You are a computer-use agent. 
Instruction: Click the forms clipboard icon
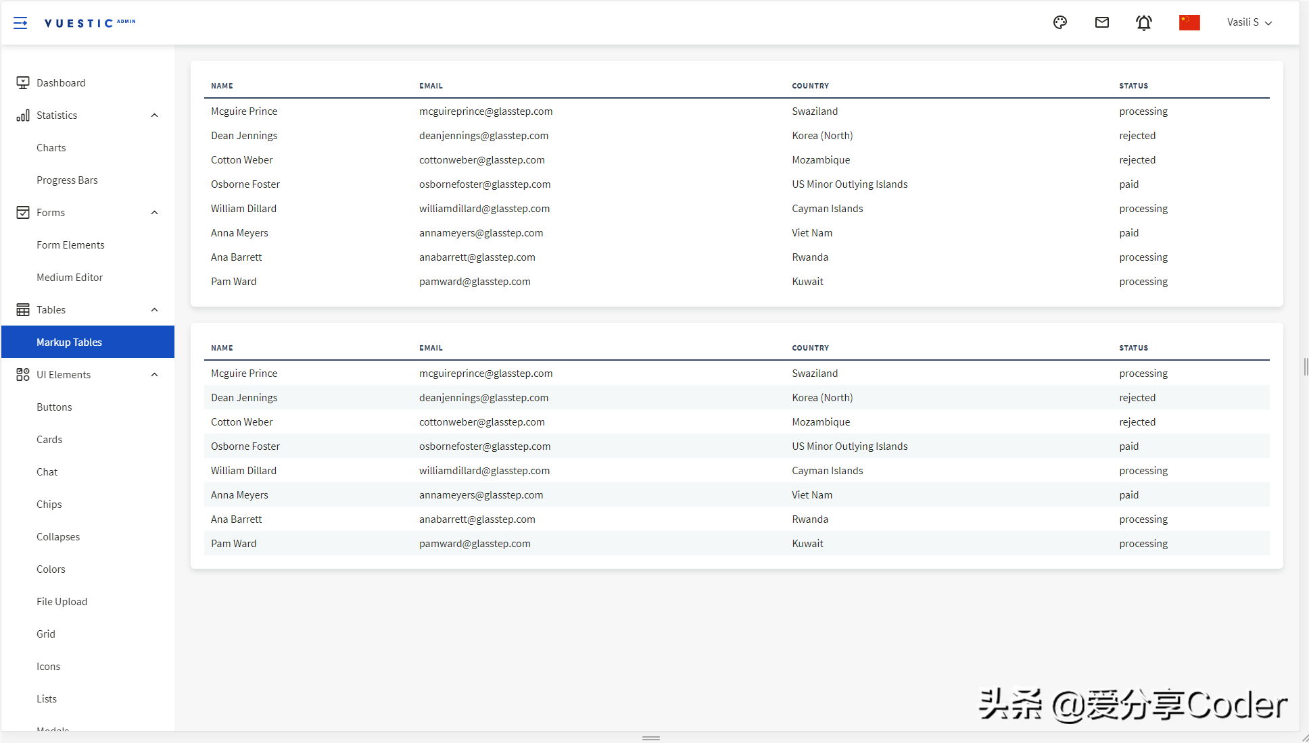click(22, 212)
